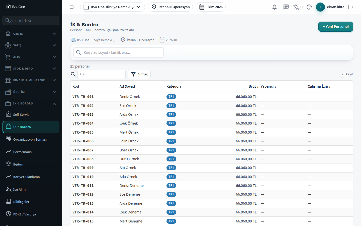Viewport: 361px width, 226px height.
Task: Open PDKS / Vardiya page
Action: 31,214
